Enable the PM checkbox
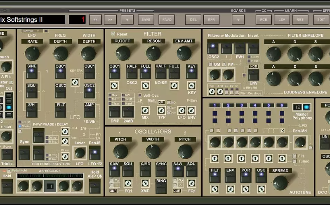The height and width of the screenshot is (205, 330). click(224, 64)
